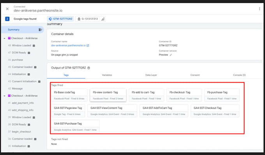265x155 pixels.
Task: Click the icon beside 44 Initialisation
Action: (x=29, y=74)
